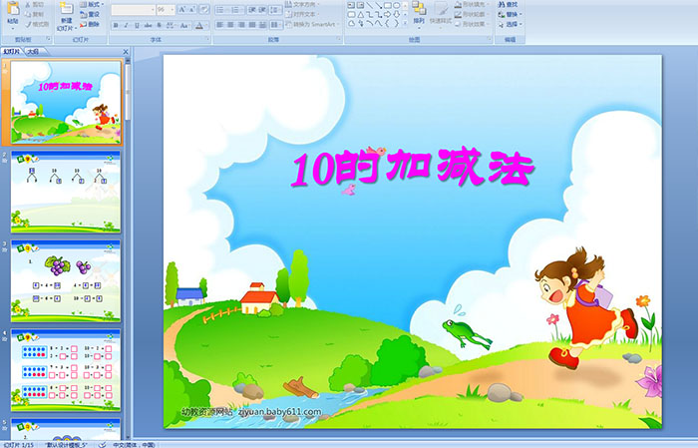Open the Shape Effects (形状效果) menu
Image resolution: width=698 pixels, height=448 pixels.
click(473, 24)
